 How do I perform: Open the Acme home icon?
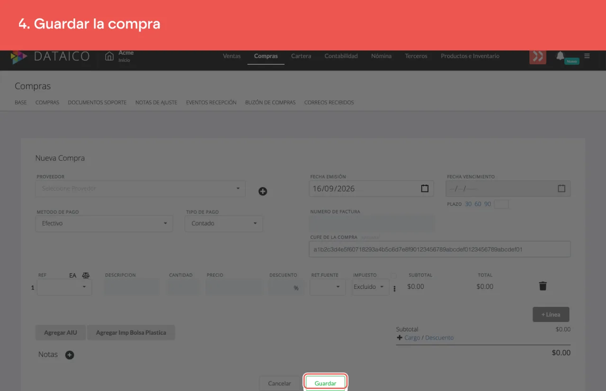[x=109, y=56]
